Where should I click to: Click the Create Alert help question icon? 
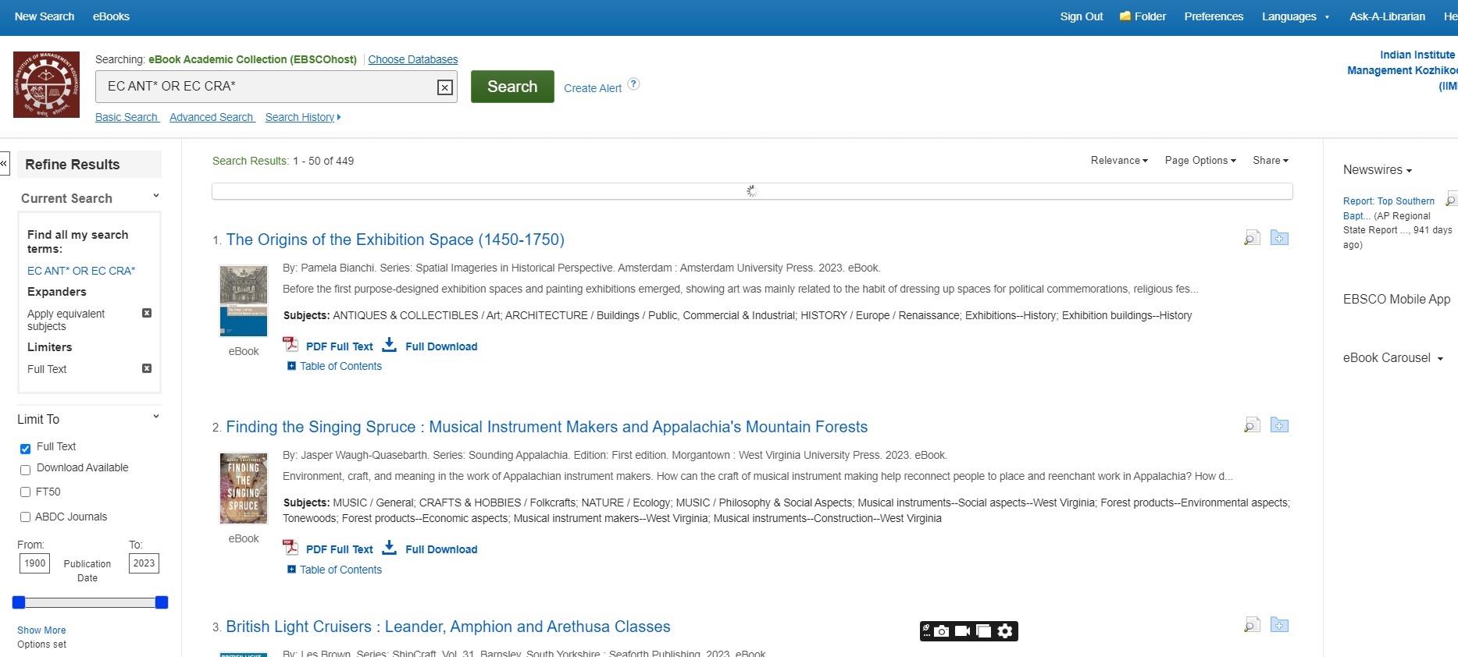(634, 84)
